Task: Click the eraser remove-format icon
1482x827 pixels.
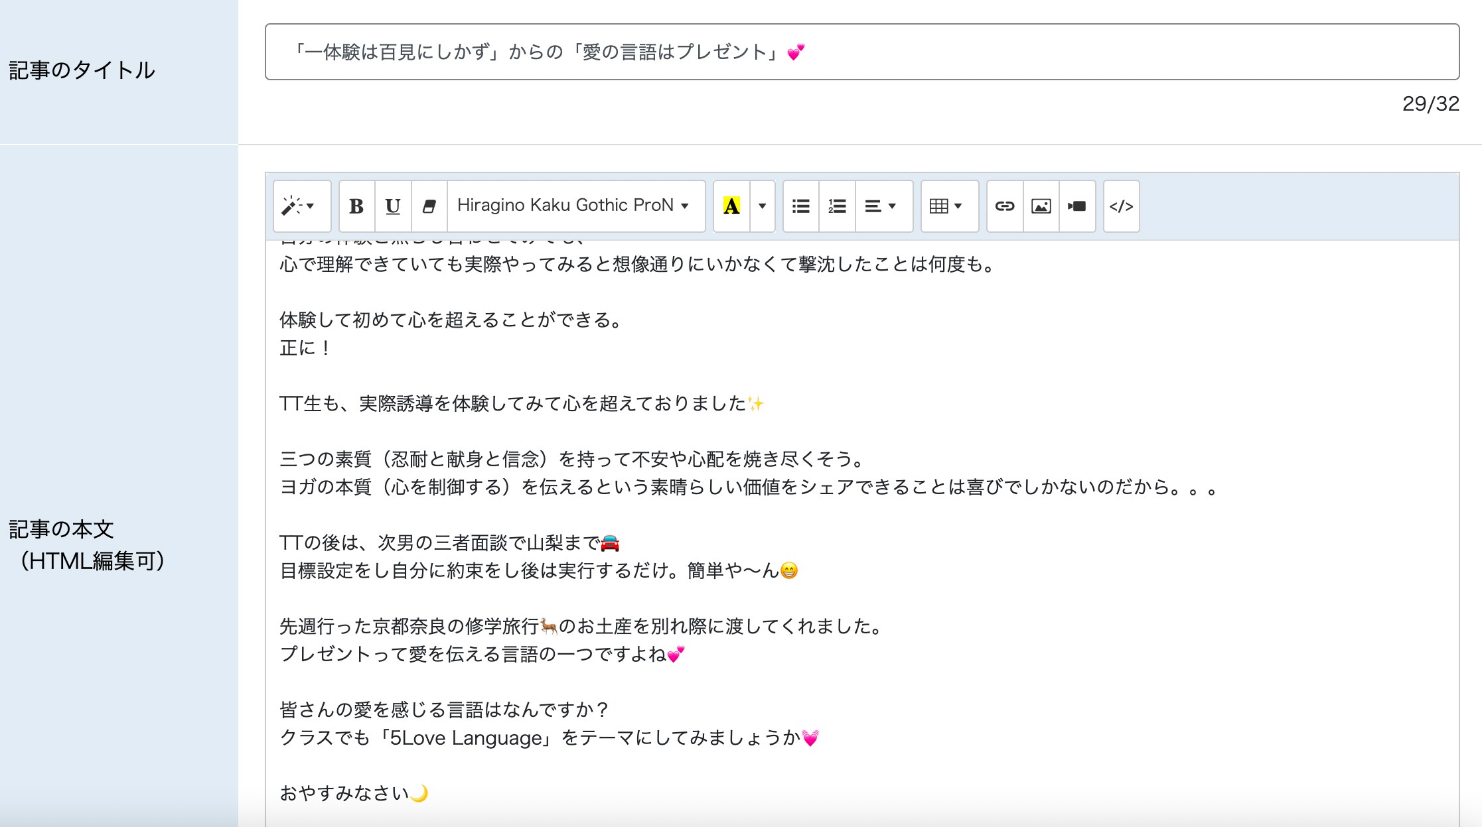Action: (x=429, y=206)
